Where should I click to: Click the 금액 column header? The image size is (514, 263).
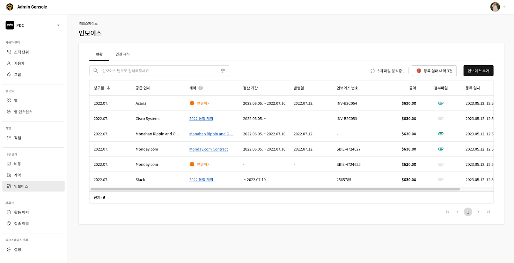(412, 88)
